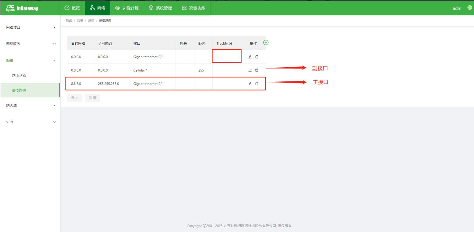Edit the Gigabitethernet 0/1 default route with Track 1
Viewport: 474px width, 232px height.
tap(250, 57)
